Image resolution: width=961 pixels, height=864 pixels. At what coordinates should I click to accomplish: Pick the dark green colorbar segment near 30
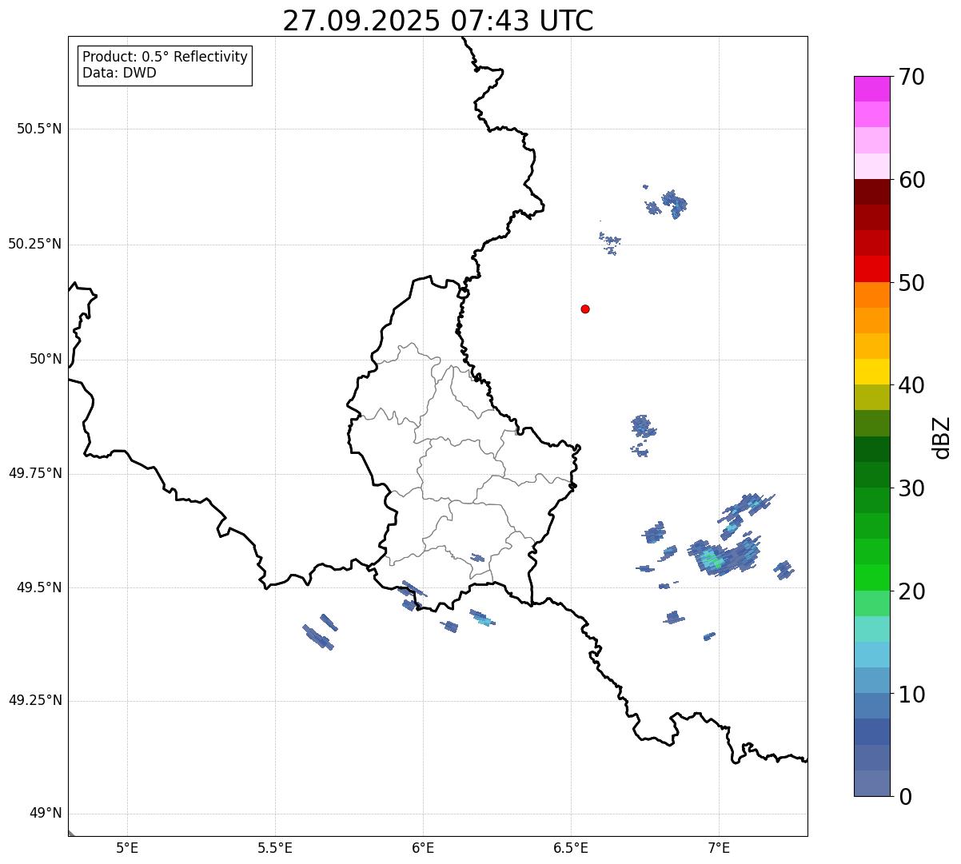[x=871, y=475]
